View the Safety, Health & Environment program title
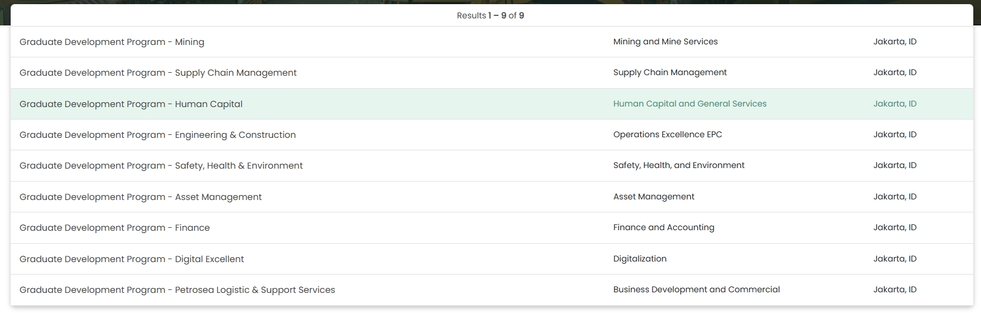Viewport: 981px width, 313px height. click(x=161, y=166)
